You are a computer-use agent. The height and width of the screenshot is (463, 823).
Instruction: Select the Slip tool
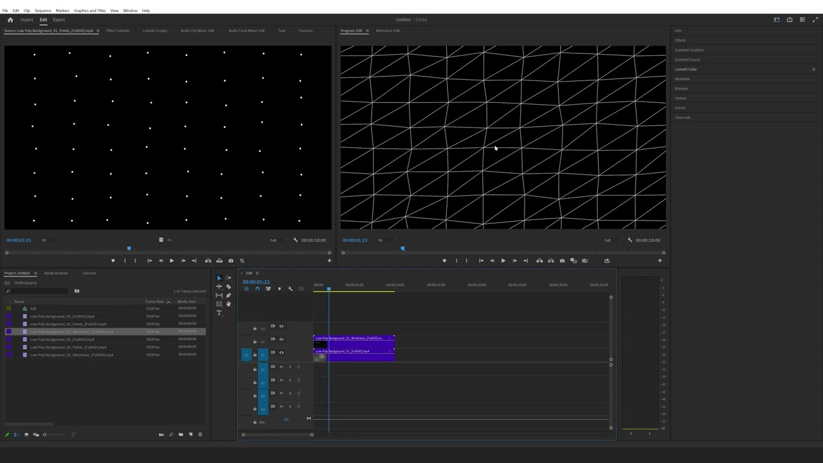[219, 295]
